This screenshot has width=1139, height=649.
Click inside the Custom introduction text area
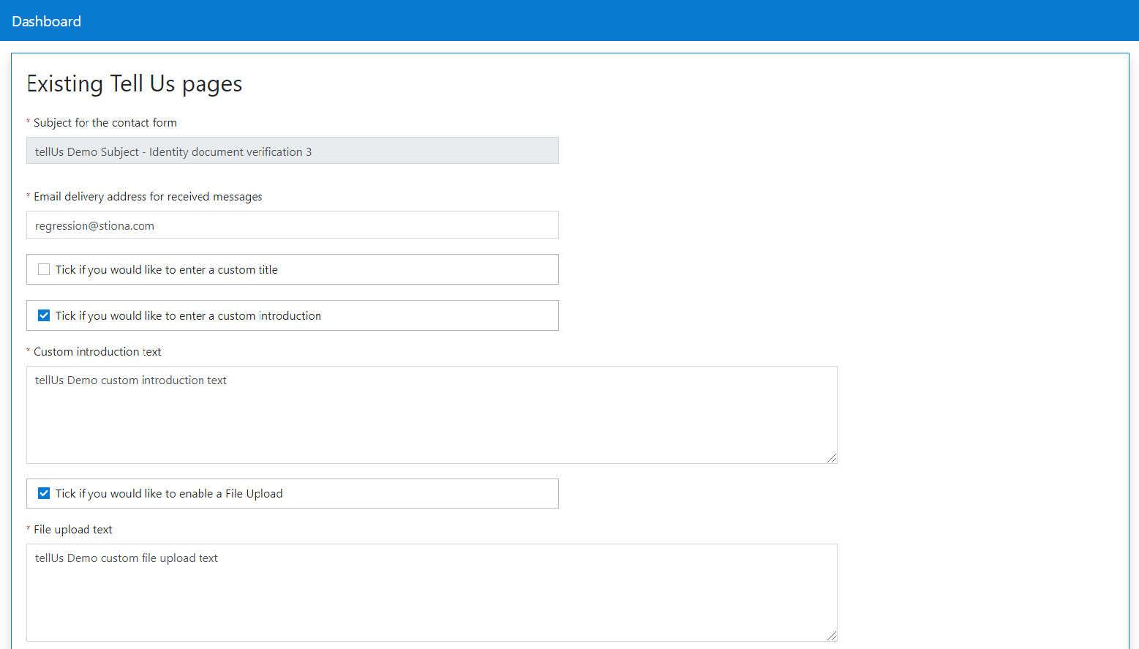pyautogui.click(x=432, y=415)
